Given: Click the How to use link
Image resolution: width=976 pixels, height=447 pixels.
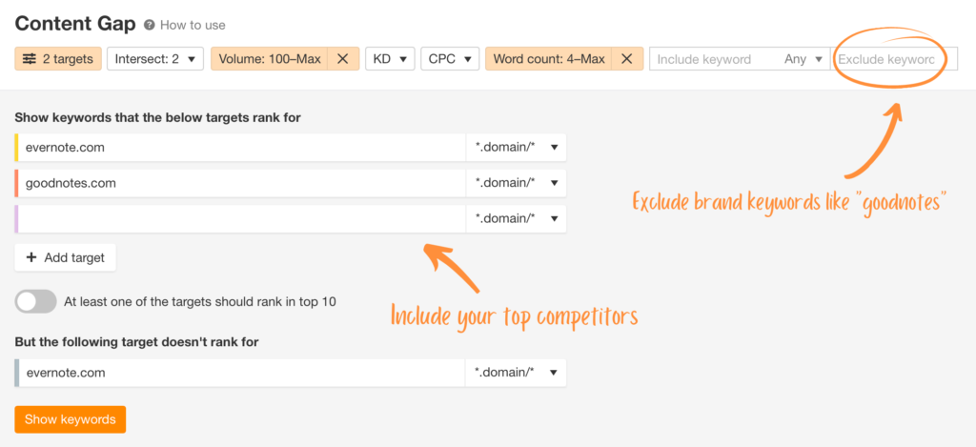Looking at the screenshot, I should click(193, 26).
